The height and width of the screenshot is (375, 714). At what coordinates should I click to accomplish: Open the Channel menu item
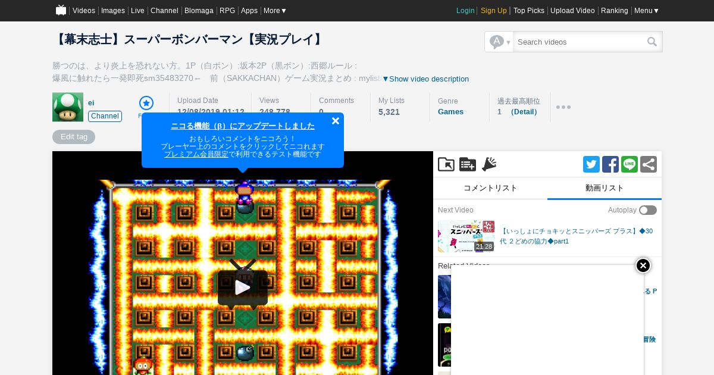point(164,11)
